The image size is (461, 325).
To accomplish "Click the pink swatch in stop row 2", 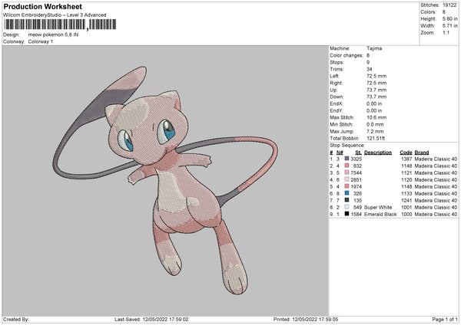I will coord(347,166).
